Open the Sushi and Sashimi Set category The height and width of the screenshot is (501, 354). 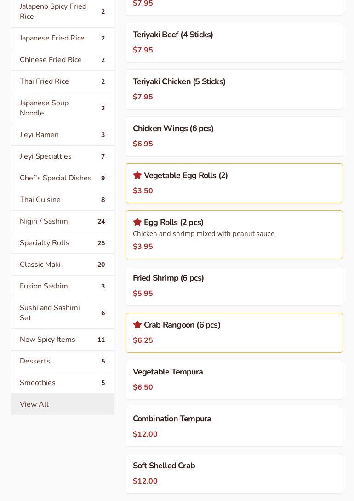click(63, 313)
